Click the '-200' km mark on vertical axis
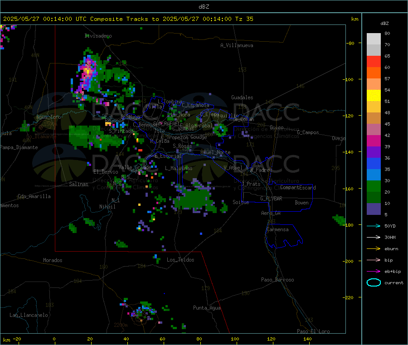Viewport: 408px width, 345px height. (349, 261)
